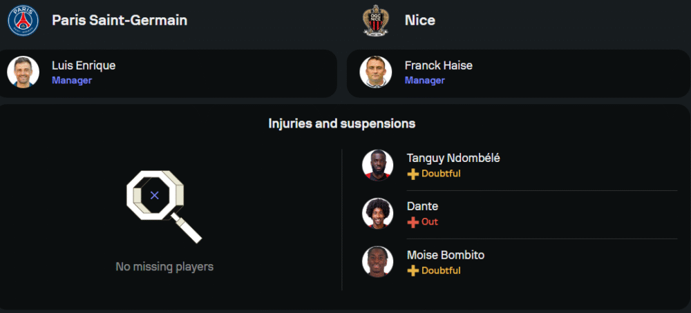
Task: Click the Injuries and suspensions heading
Action: 342,123
